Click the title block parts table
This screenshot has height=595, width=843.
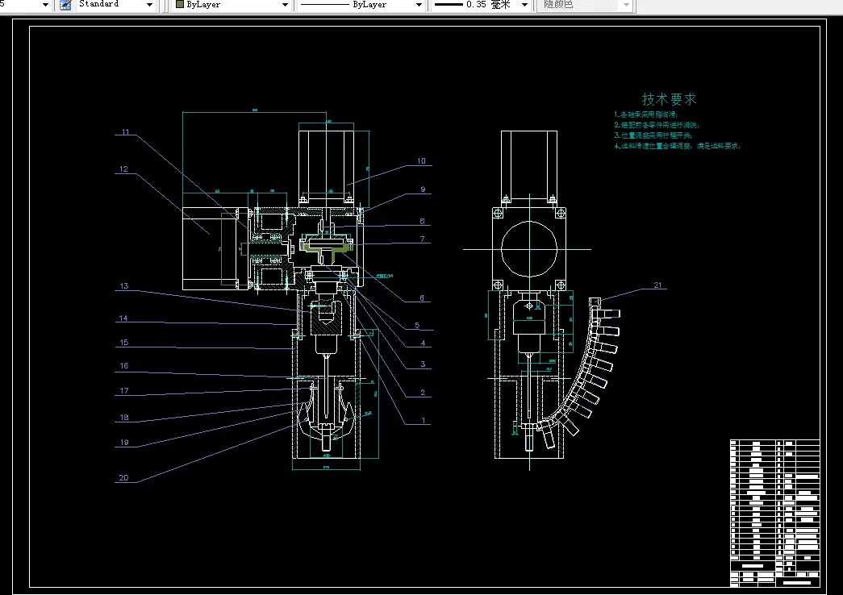tap(774, 513)
